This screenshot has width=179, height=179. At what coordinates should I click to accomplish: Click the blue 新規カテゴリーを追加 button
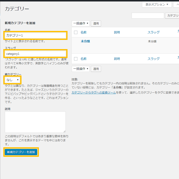click(21, 152)
